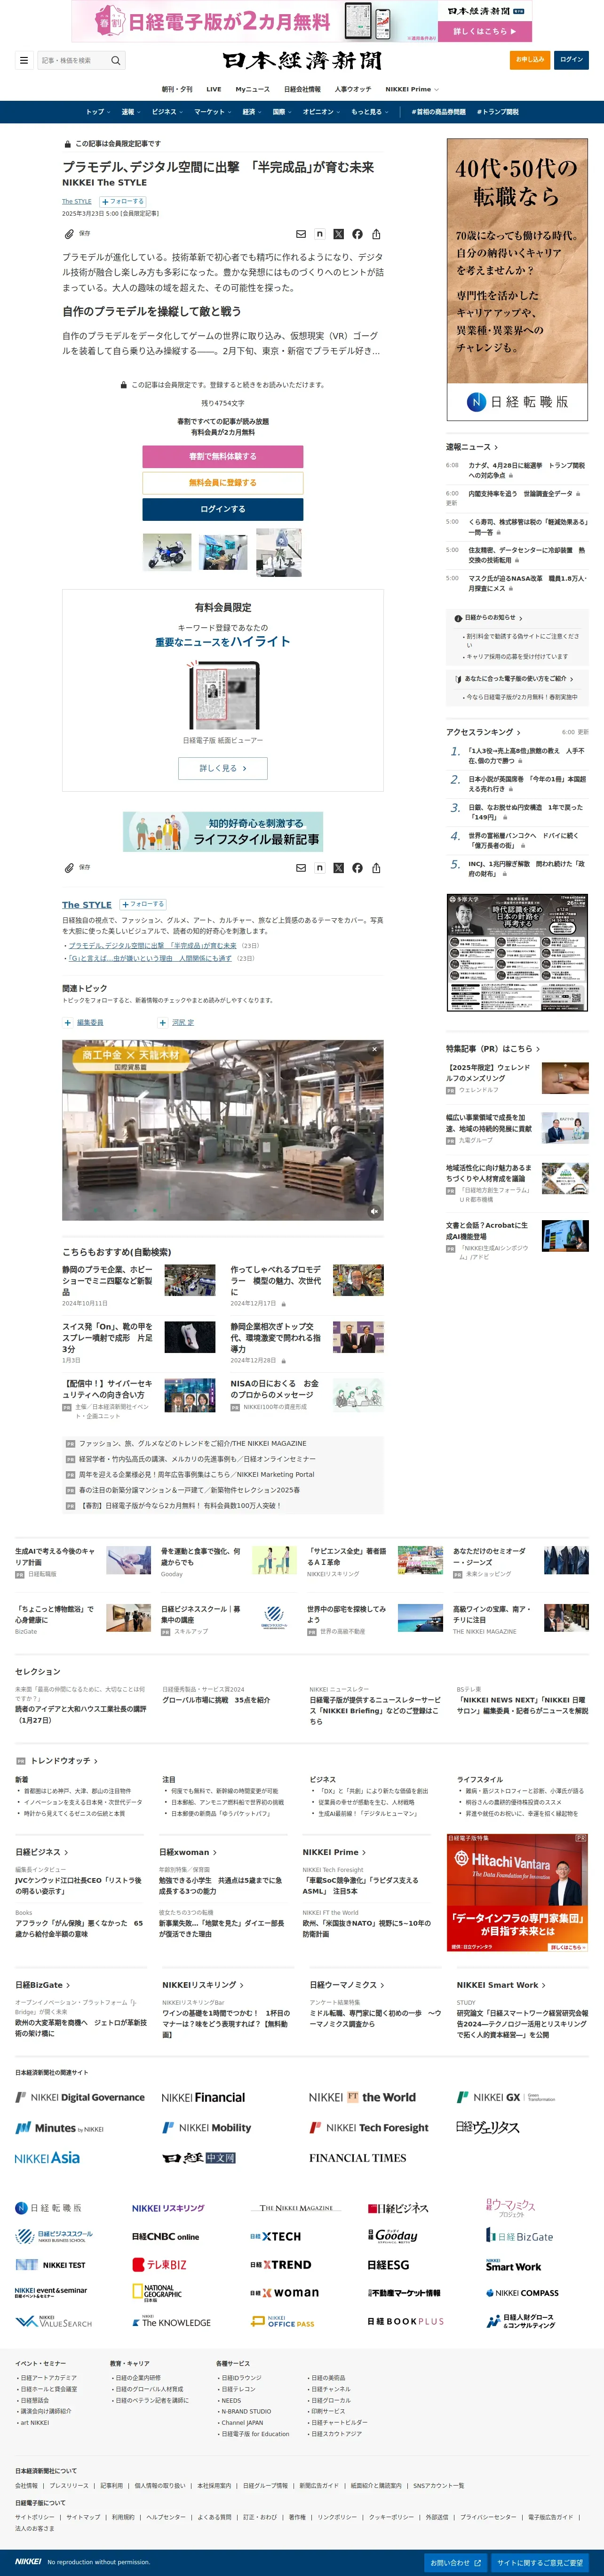Click the upload share icon beneath the article date

(x=376, y=234)
